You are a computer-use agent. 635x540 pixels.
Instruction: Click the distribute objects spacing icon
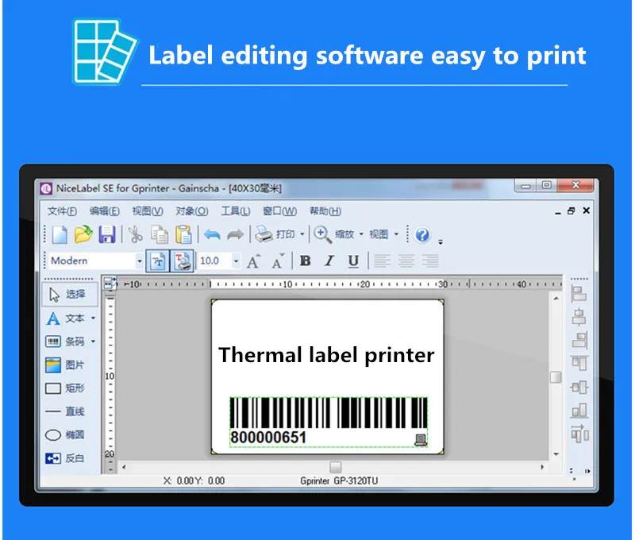(x=579, y=434)
